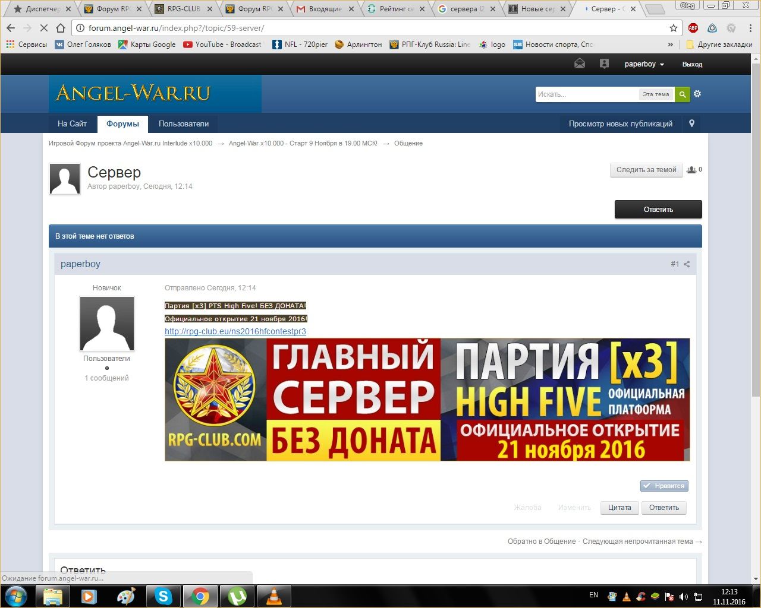Click the black Ответить button
This screenshot has width=761, height=608.
coord(658,209)
